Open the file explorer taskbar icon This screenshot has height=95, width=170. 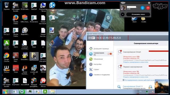(x=53, y=92)
